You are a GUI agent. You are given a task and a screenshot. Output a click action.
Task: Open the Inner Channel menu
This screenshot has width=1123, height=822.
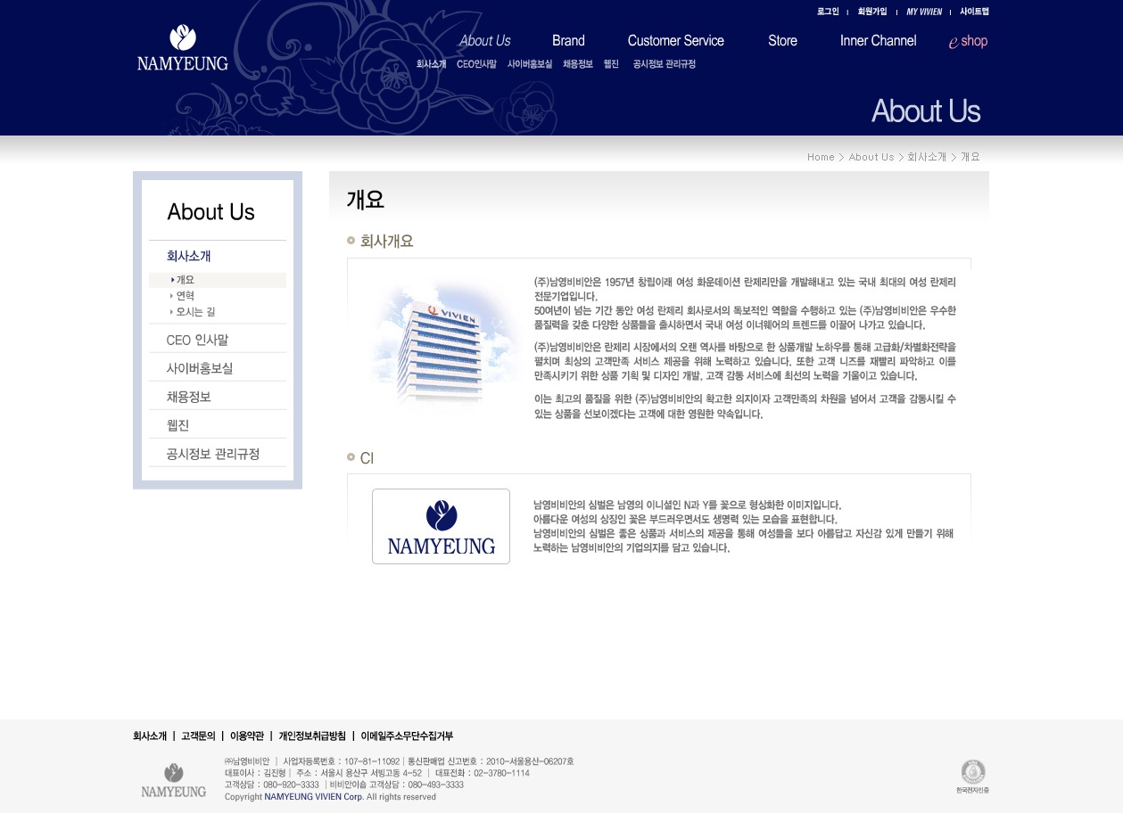[x=878, y=41]
